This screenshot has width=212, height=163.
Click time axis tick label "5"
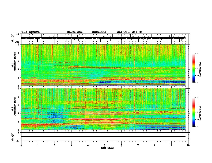(105, 145)
